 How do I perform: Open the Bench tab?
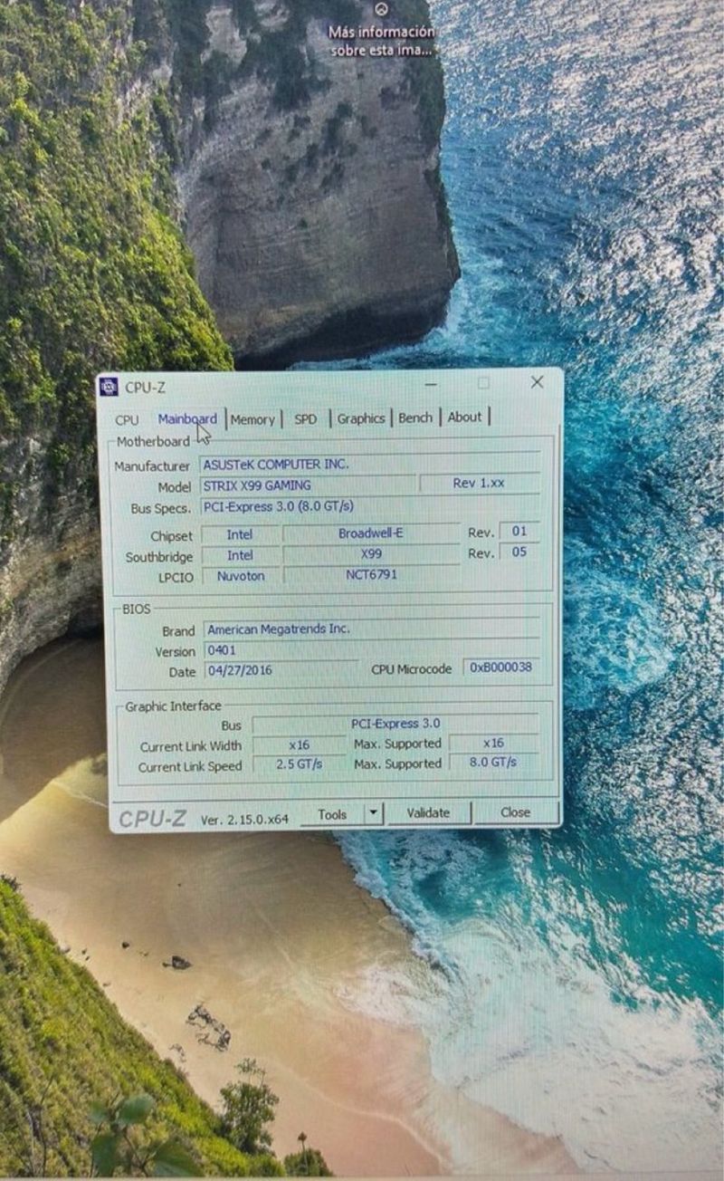point(415,418)
